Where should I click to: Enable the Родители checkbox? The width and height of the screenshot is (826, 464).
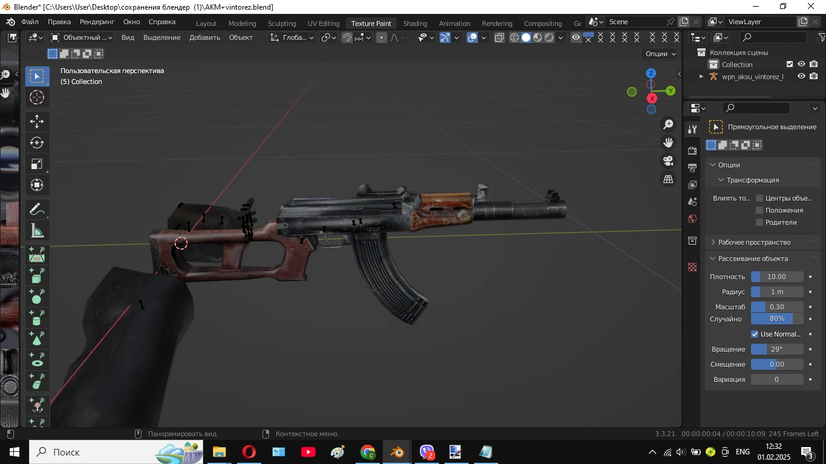pos(759,222)
